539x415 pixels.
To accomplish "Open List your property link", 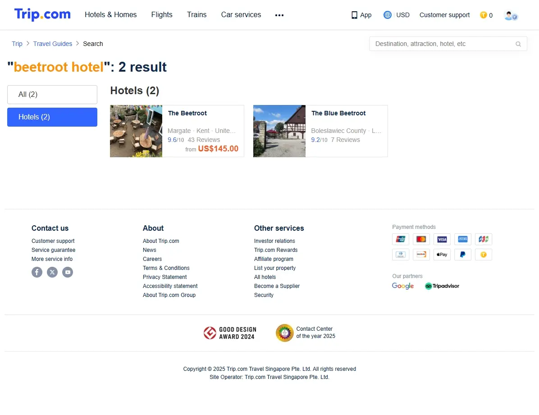I will pos(274,268).
